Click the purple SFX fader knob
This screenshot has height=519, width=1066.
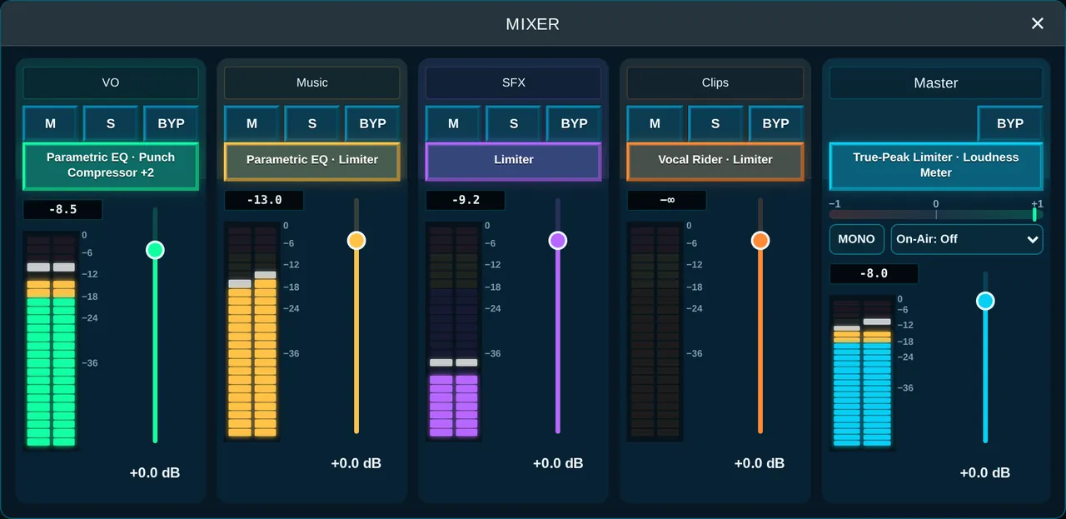tap(558, 241)
